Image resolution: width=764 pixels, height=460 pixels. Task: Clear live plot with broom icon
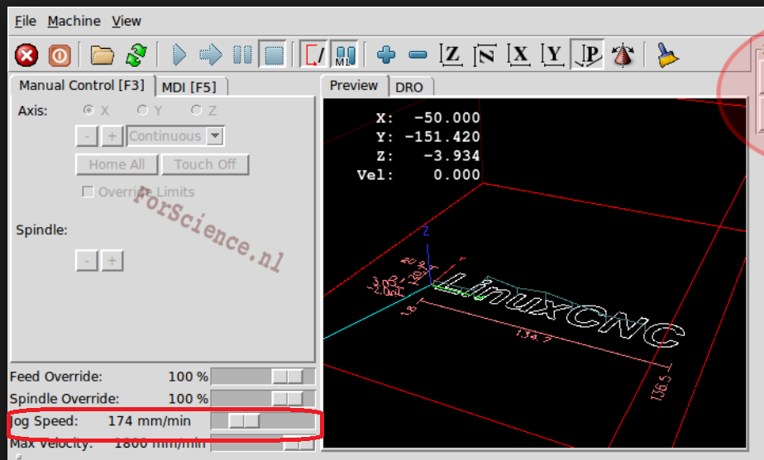click(x=666, y=55)
